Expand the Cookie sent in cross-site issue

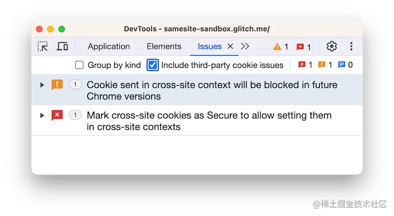tap(42, 85)
